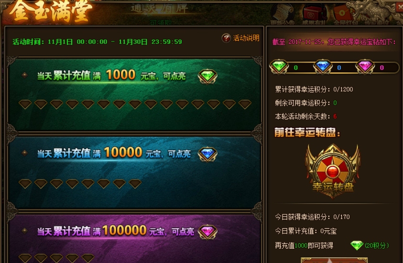Screen dimensions: 403x263
Task: Open the red envelope 全民红包 icon
Action: tap(342, 13)
